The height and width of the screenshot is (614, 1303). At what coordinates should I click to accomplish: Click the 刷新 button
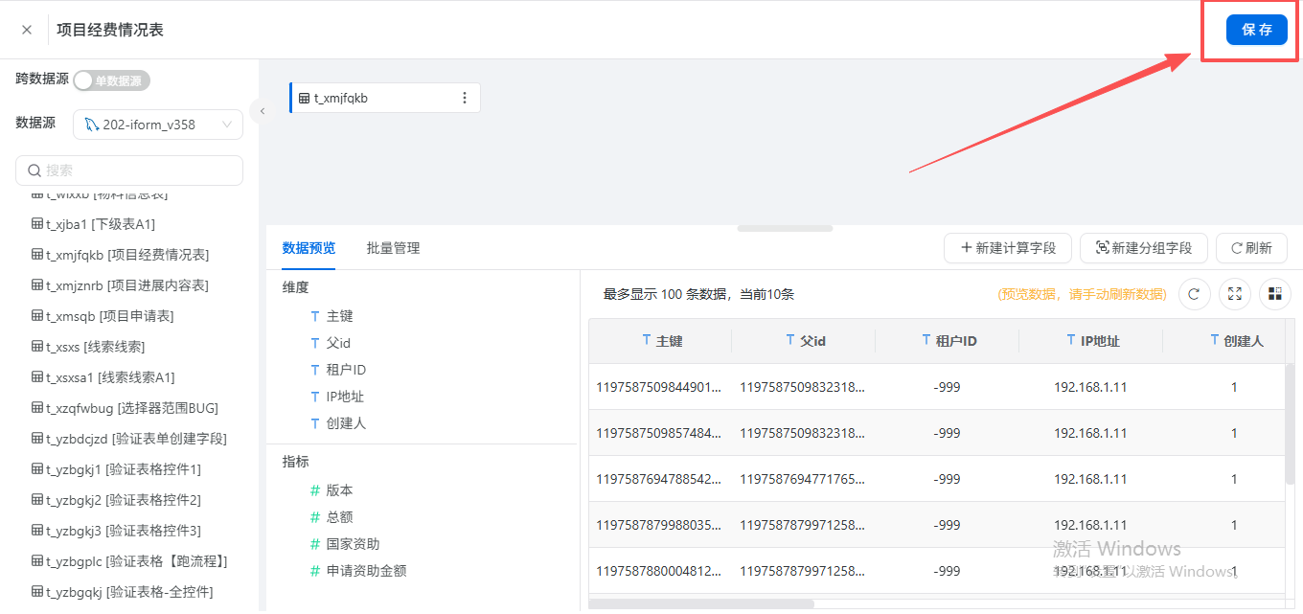pyautogui.click(x=1251, y=248)
